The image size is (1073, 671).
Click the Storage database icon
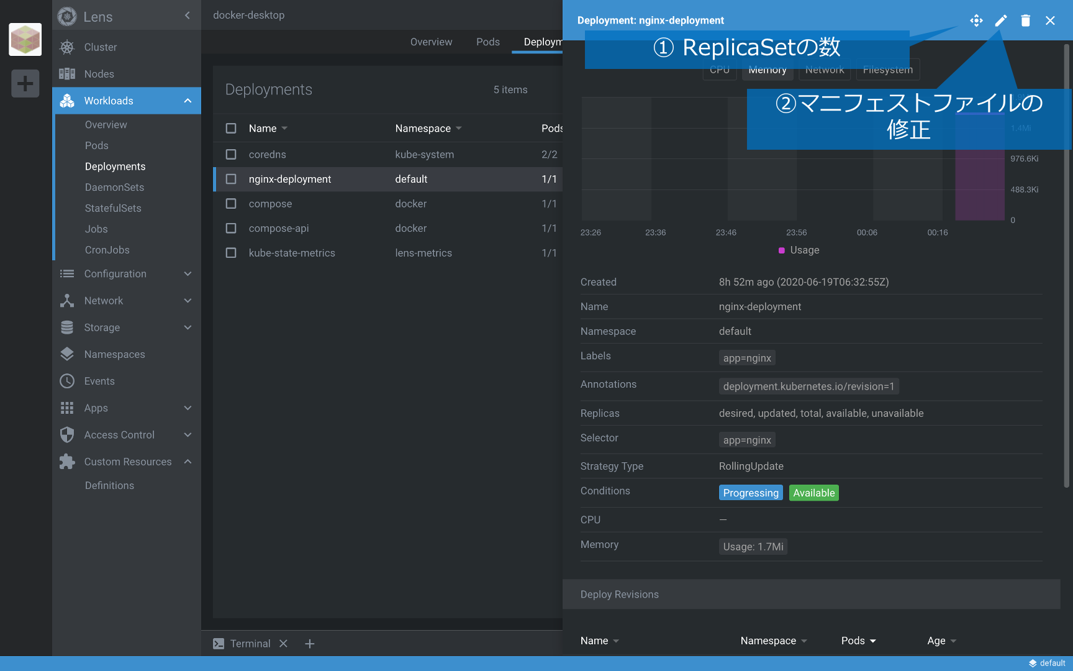click(67, 327)
